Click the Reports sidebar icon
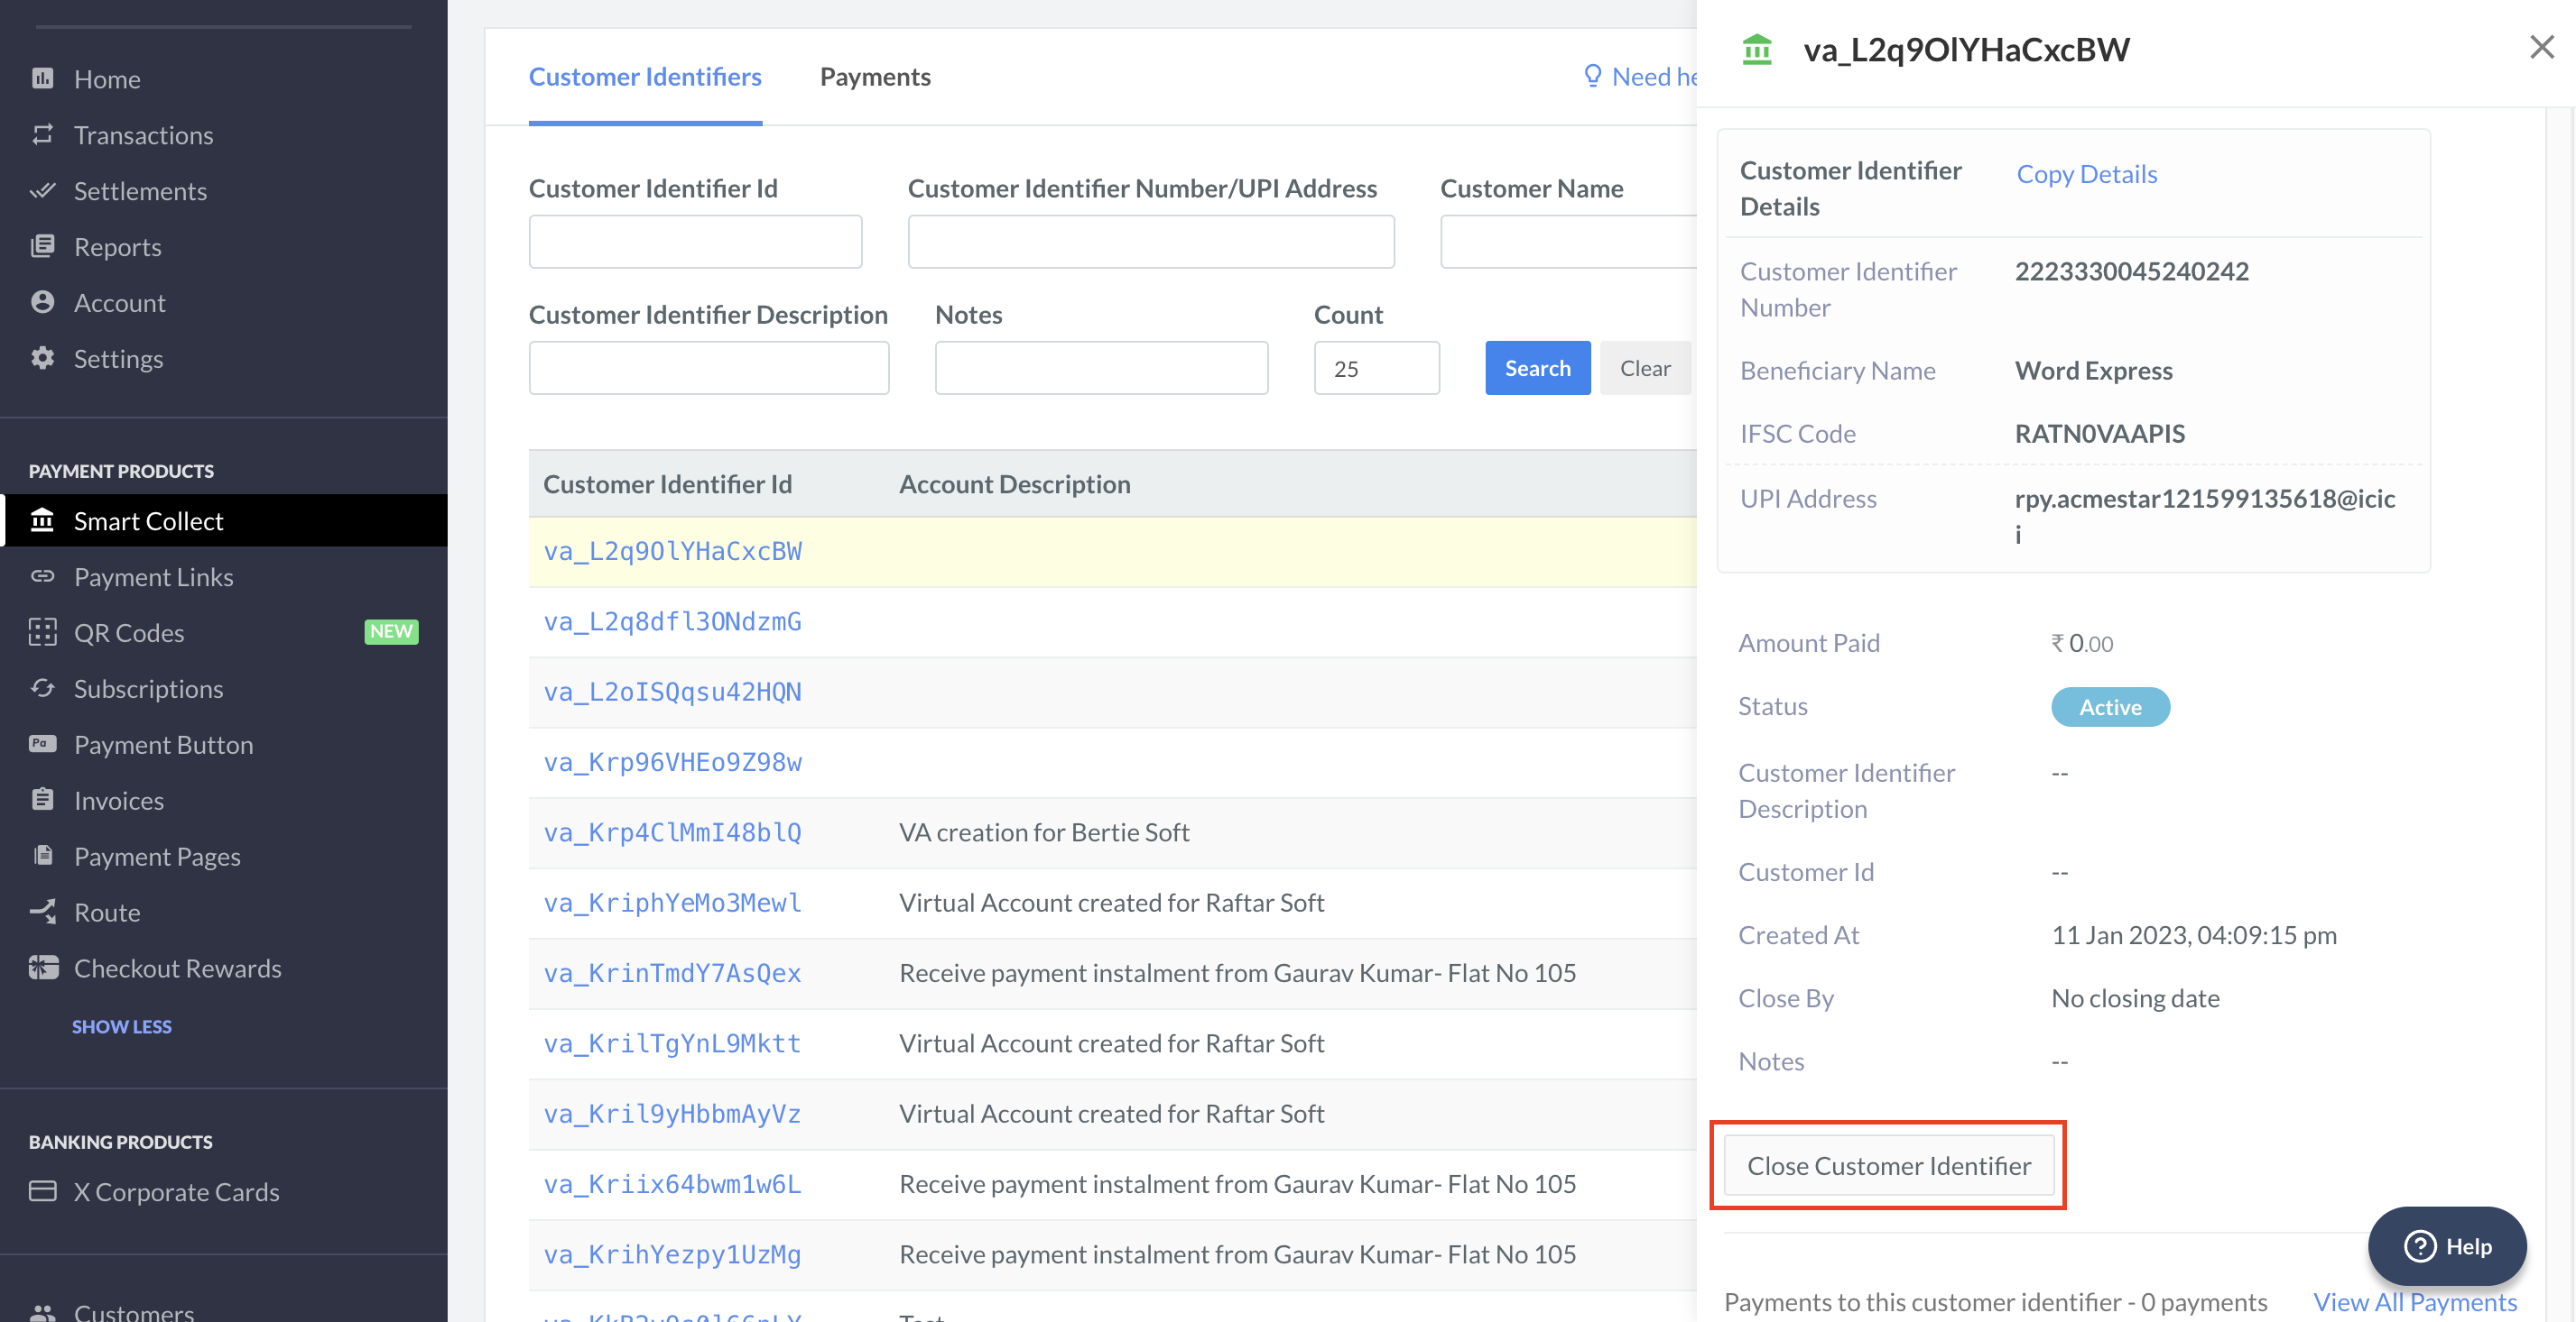 (x=42, y=244)
